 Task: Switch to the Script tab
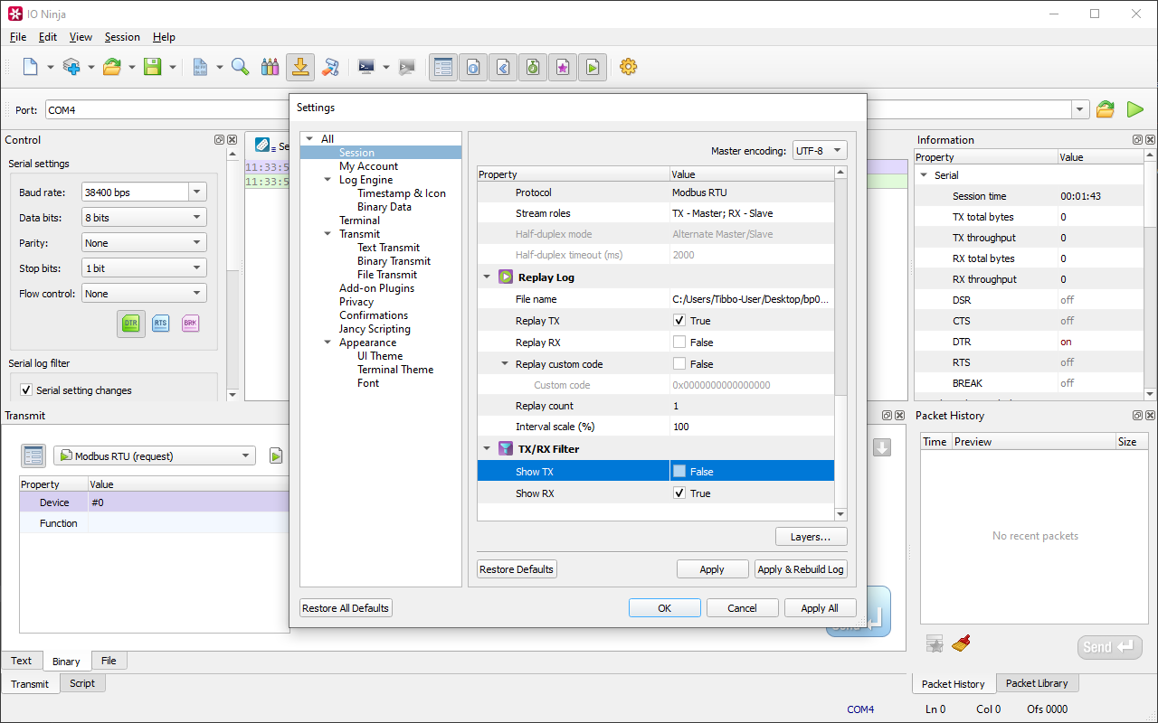pos(82,683)
